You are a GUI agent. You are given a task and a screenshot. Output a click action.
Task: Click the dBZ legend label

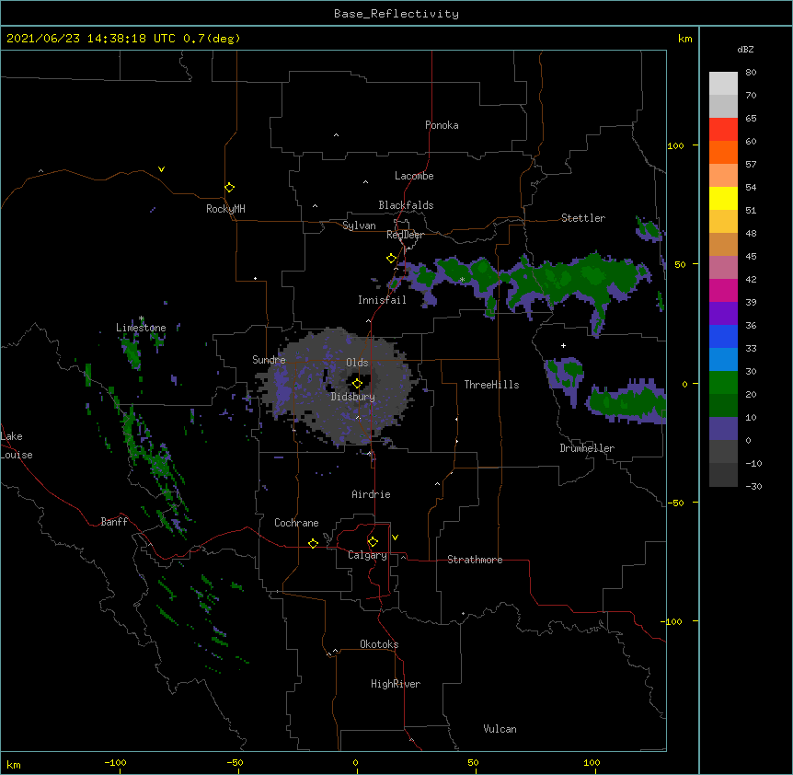(x=745, y=50)
